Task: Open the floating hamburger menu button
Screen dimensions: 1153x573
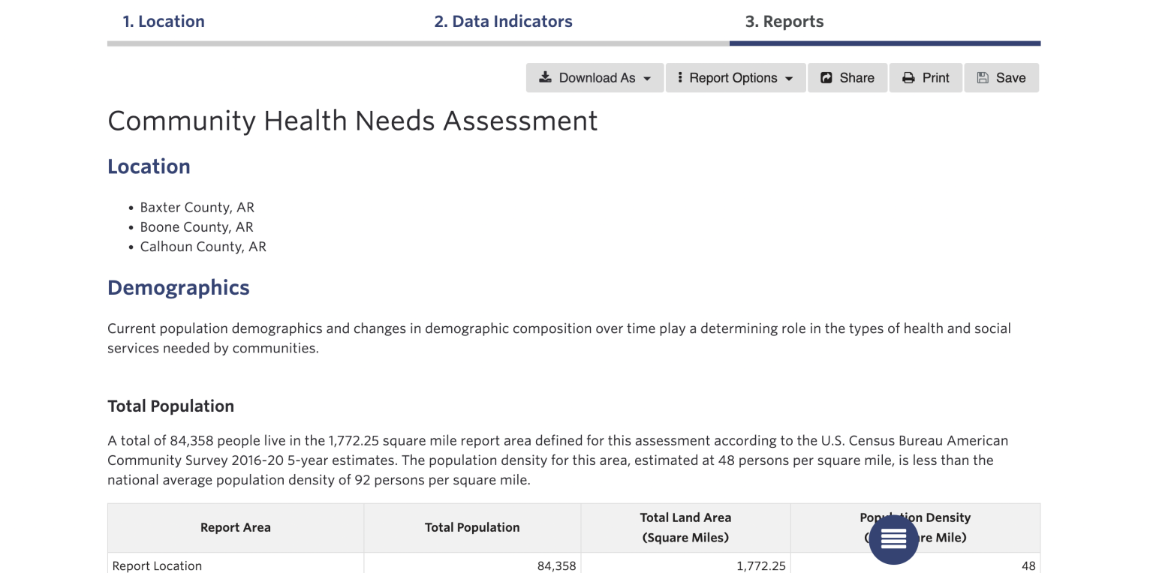Action: (x=893, y=538)
